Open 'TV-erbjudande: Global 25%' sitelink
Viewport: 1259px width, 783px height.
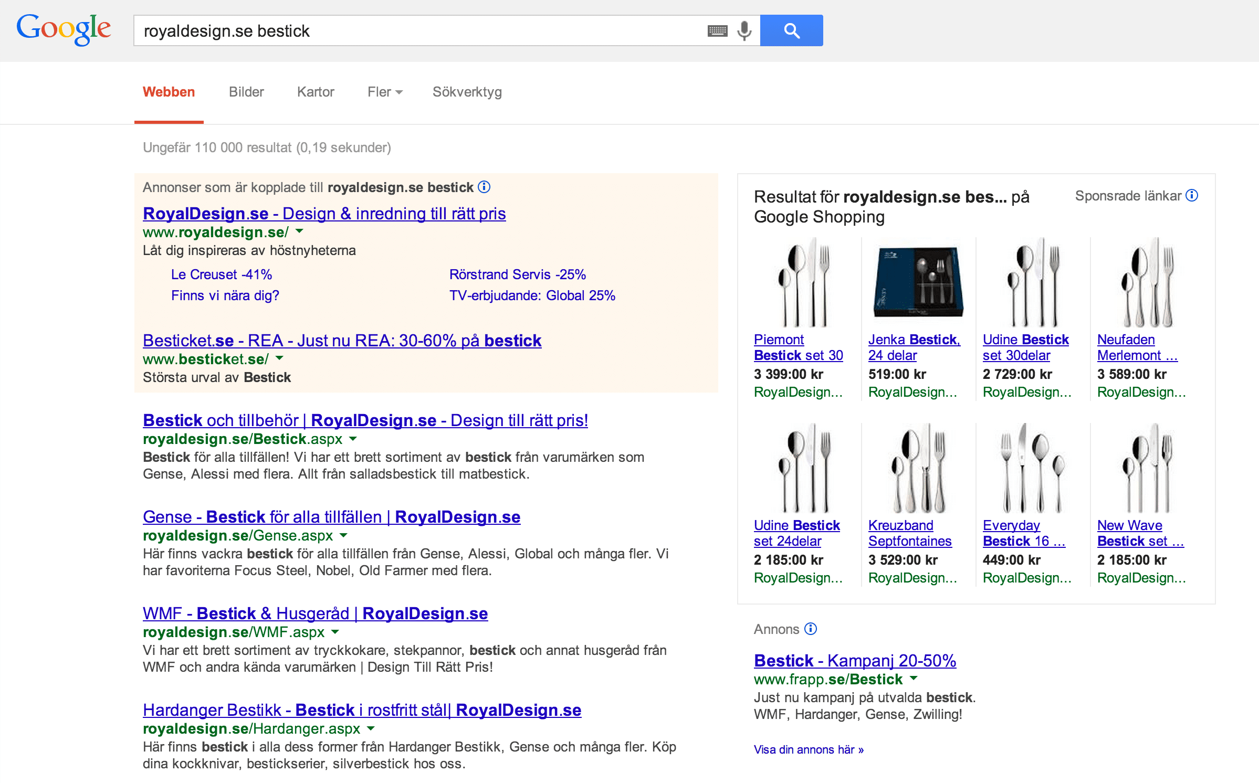532,295
